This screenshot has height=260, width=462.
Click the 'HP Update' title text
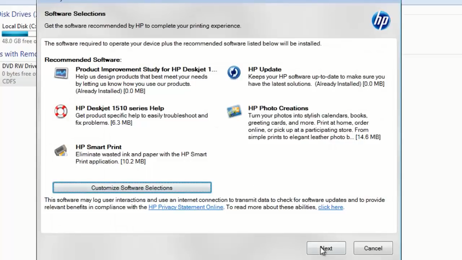coord(265,69)
